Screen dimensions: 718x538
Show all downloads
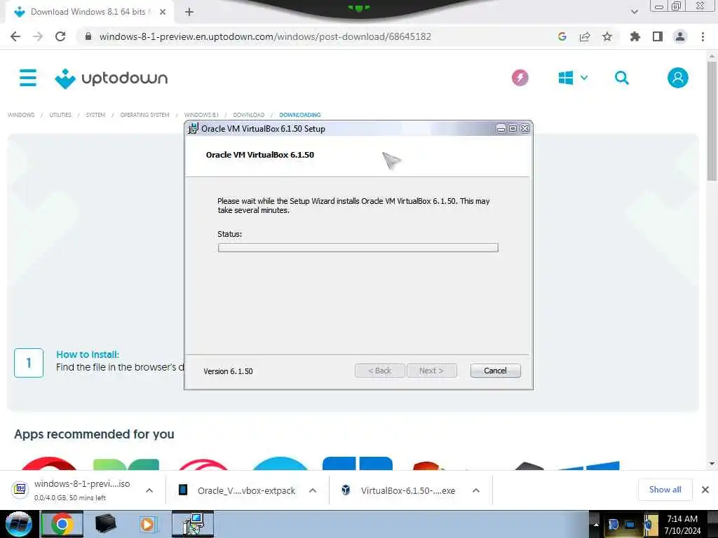pos(665,490)
